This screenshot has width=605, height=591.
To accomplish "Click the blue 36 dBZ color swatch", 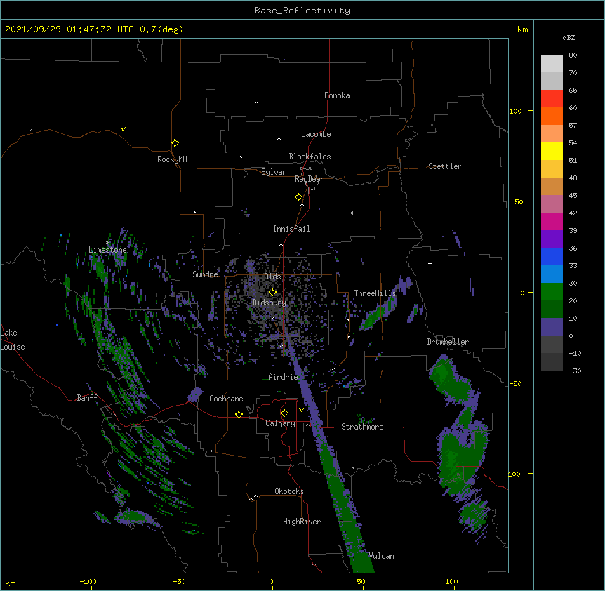I will (x=552, y=256).
